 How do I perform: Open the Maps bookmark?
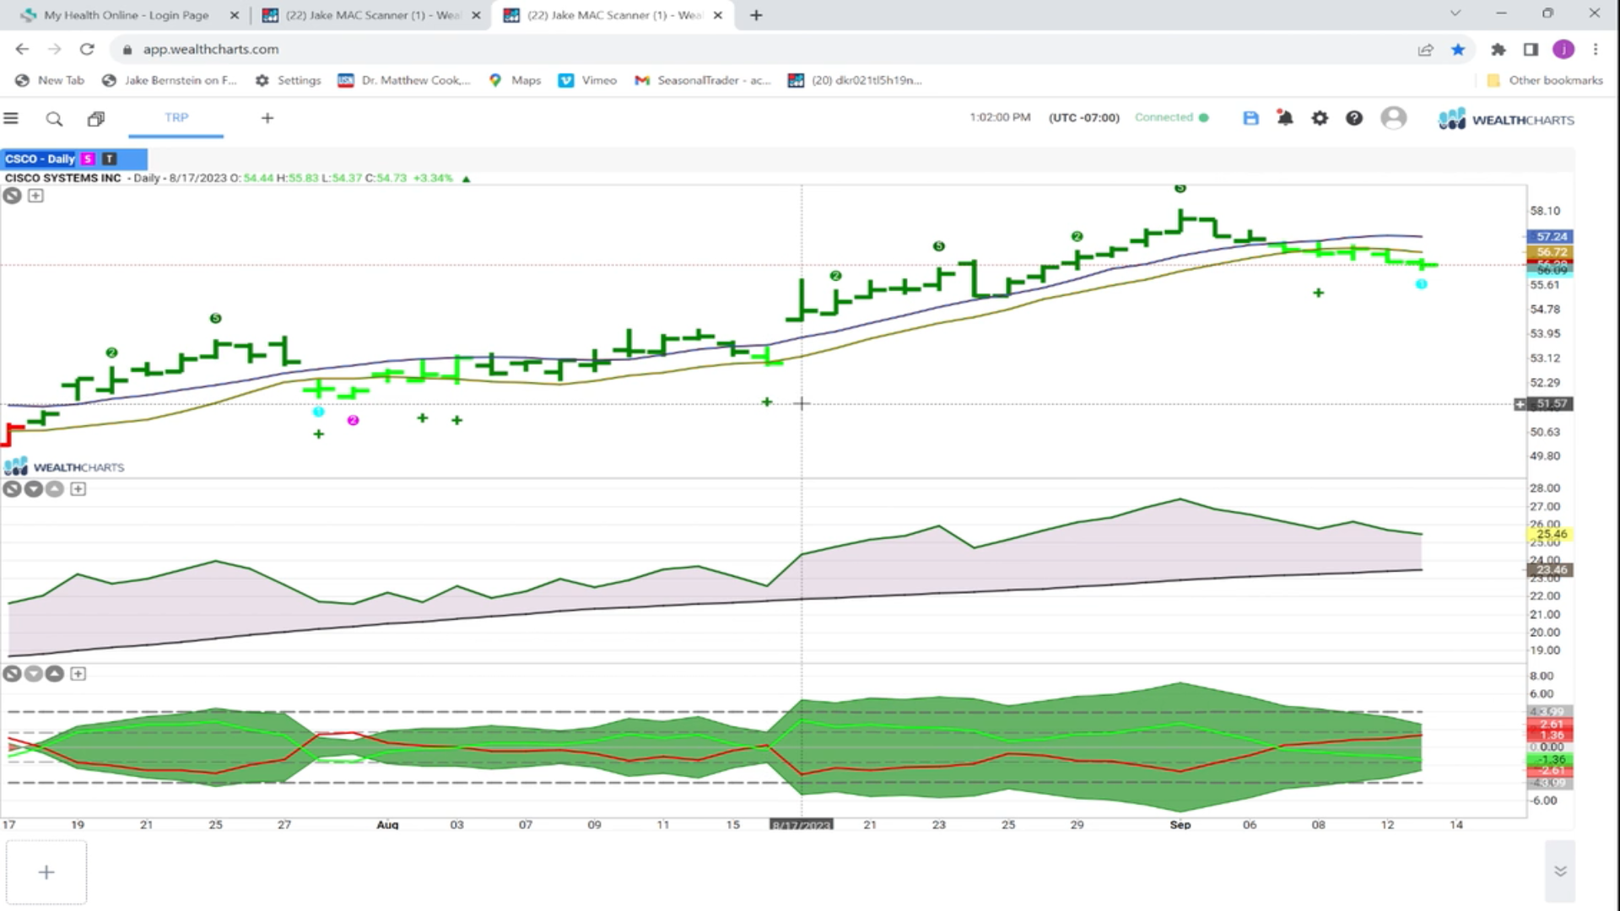515,80
